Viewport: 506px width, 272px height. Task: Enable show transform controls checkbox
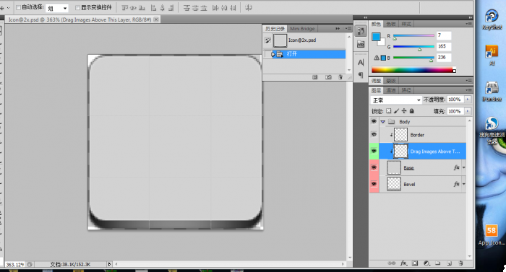point(77,7)
